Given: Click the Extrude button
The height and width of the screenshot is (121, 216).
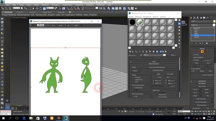Looking at the screenshot, I should 195,90.
